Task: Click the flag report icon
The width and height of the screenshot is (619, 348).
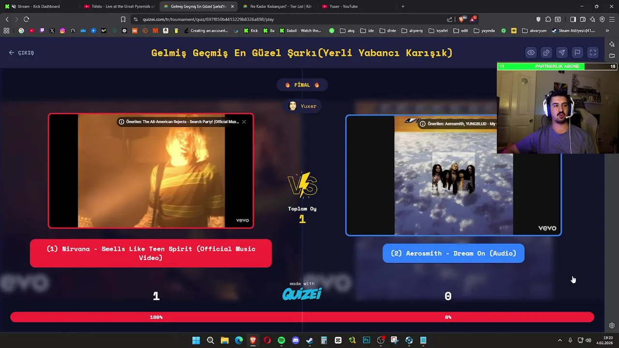Action: pos(577,53)
